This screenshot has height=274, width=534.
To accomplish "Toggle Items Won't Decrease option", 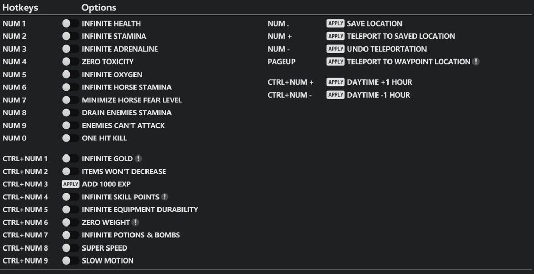I will 70,171.
